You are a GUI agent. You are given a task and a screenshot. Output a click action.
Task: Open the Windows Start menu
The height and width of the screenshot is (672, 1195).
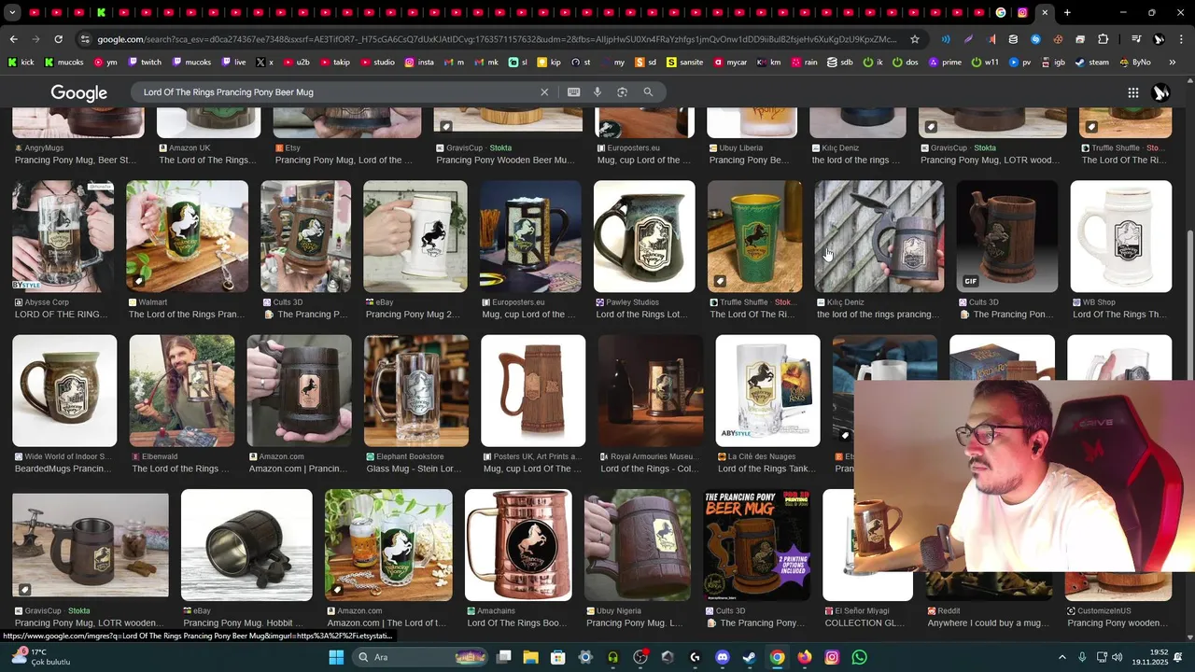(336, 657)
